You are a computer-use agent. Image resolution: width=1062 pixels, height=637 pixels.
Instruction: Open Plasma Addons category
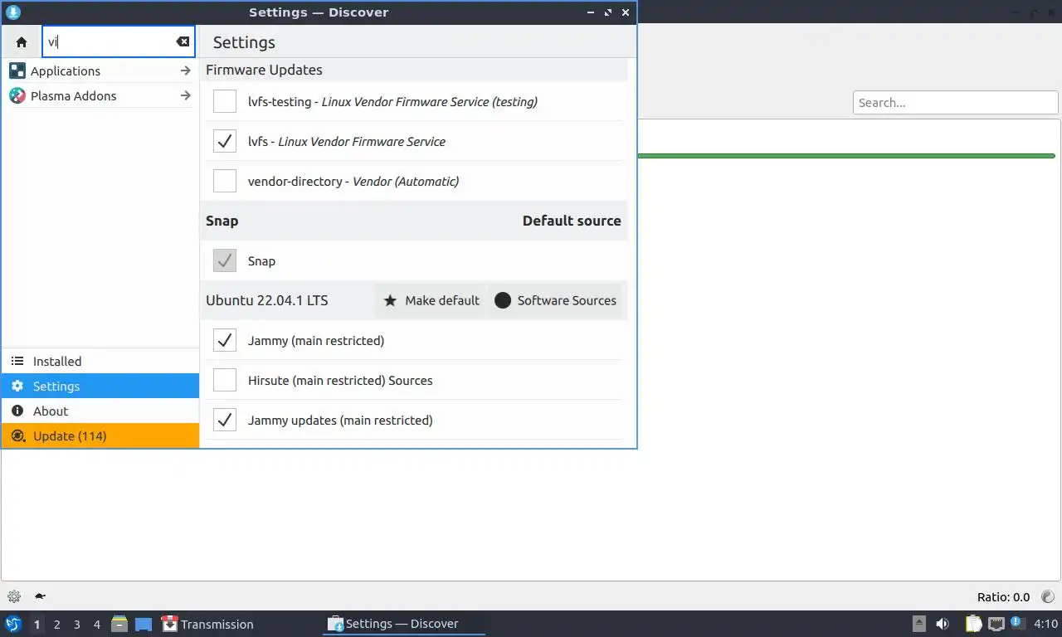[x=100, y=95]
